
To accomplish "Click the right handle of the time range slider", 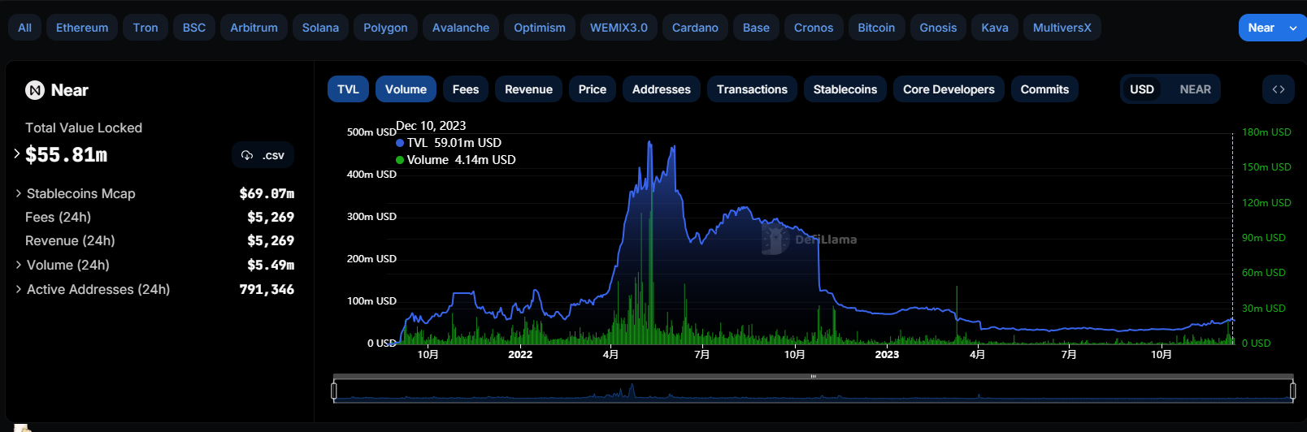I will (1292, 391).
